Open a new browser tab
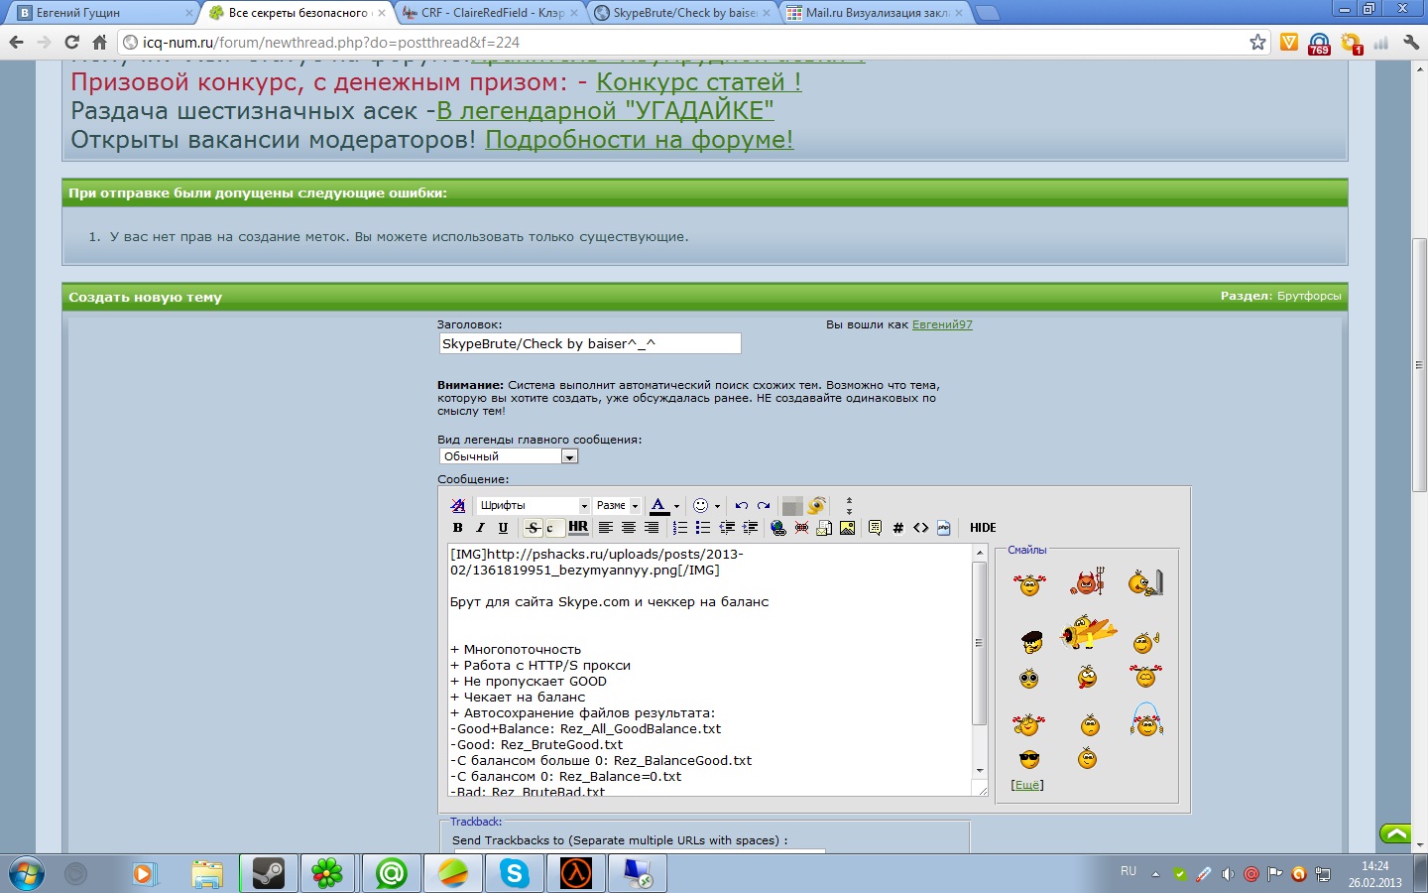 click(987, 13)
